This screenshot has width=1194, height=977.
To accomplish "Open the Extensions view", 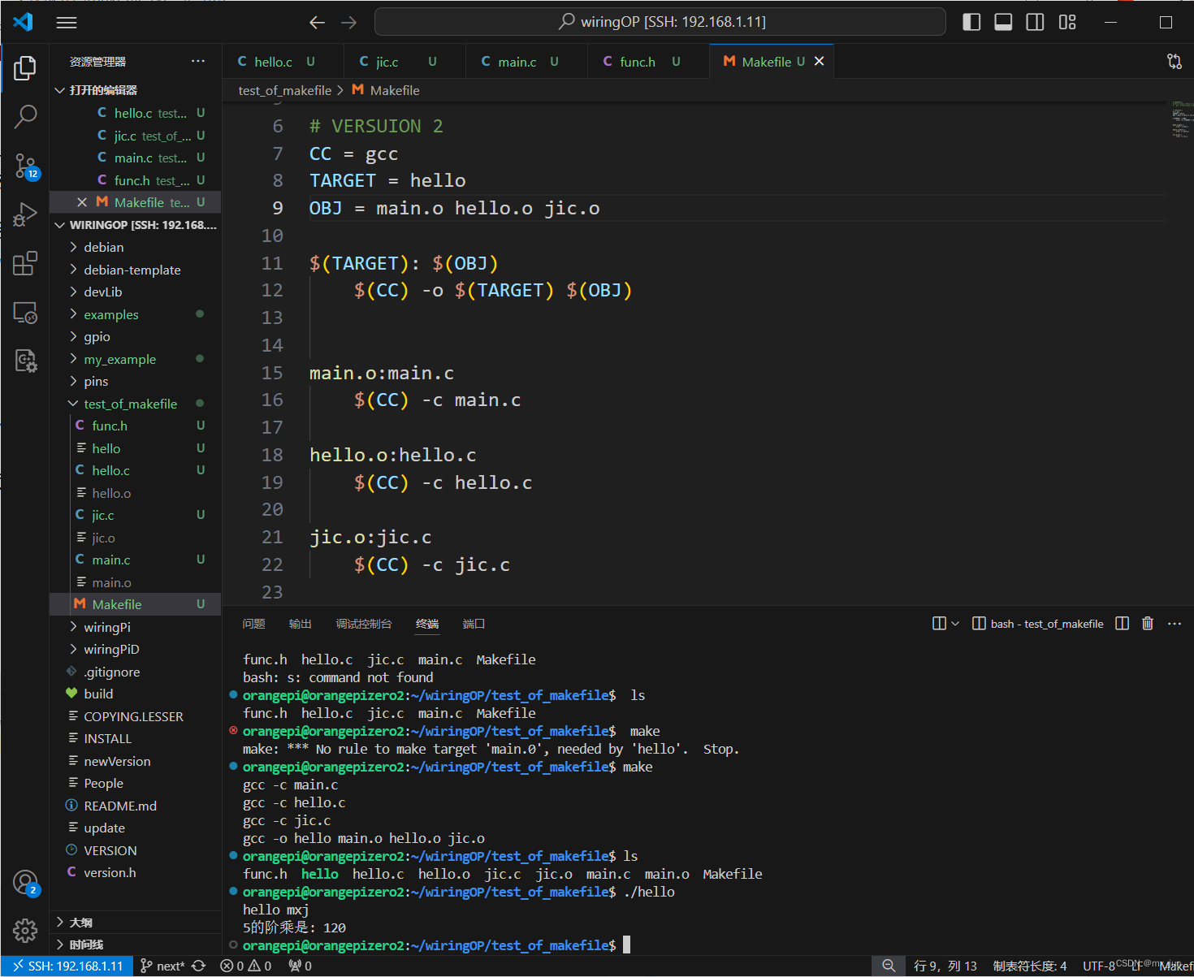I will click(25, 263).
